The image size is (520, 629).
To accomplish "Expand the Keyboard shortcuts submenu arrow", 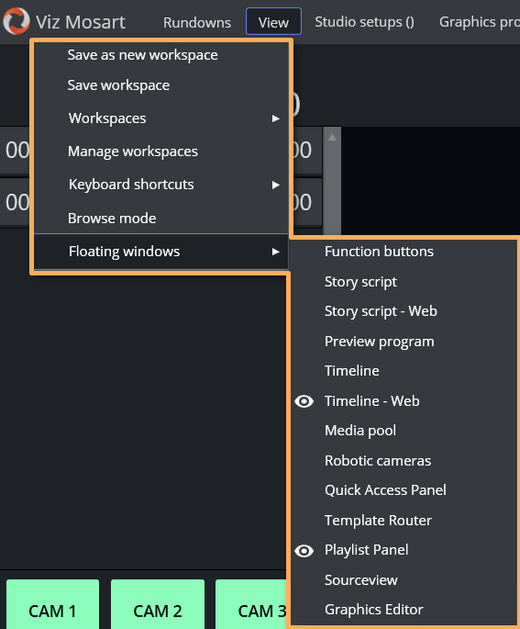I will 276,185.
